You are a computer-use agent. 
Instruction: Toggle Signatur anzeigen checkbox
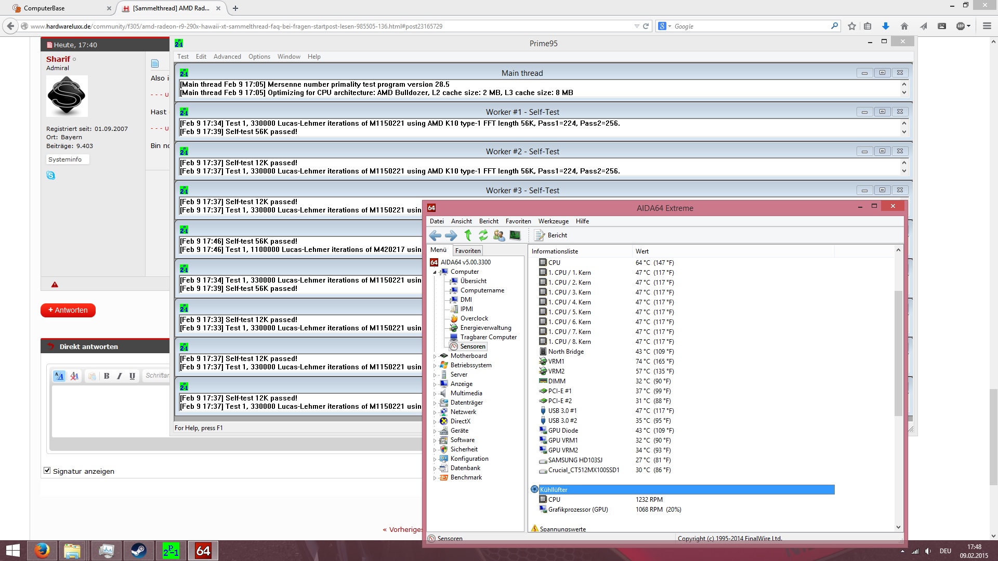47,471
